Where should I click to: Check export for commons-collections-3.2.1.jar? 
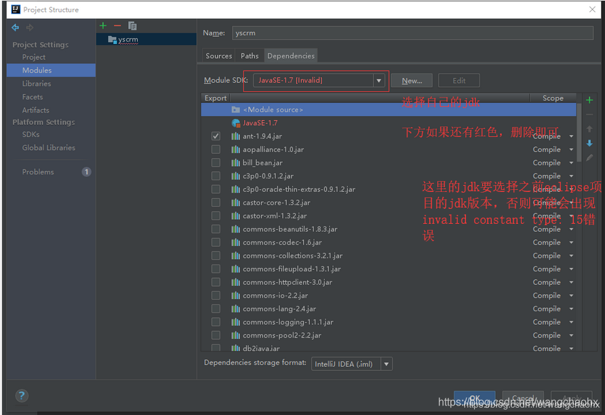(216, 256)
